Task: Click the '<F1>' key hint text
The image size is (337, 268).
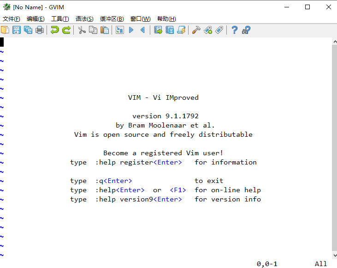Action: pyautogui.click(x=178, y=190)
